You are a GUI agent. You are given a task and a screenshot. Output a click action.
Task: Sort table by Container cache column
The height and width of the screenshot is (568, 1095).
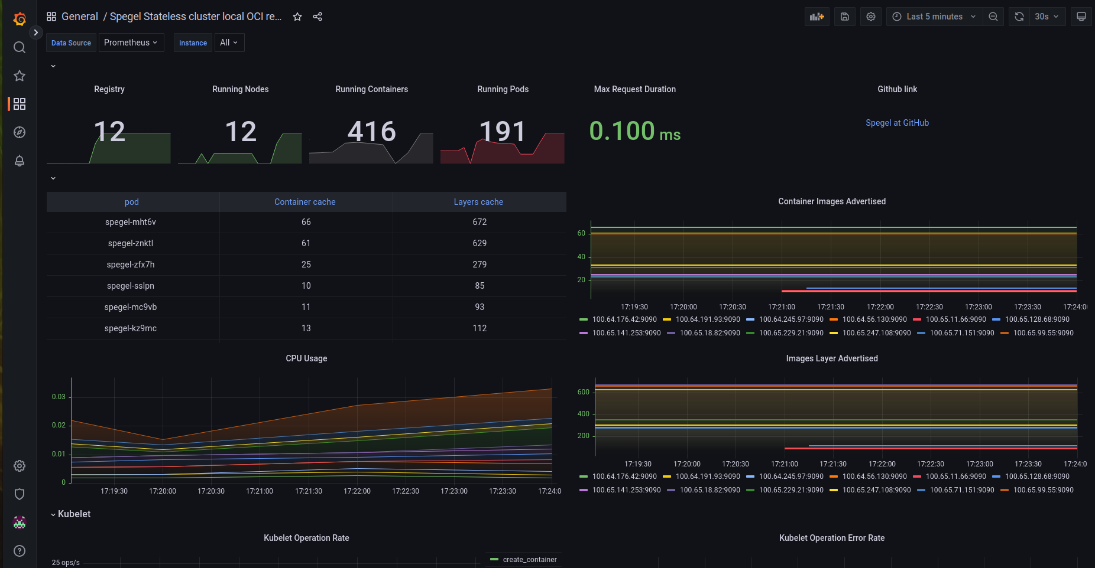(305, 202)
